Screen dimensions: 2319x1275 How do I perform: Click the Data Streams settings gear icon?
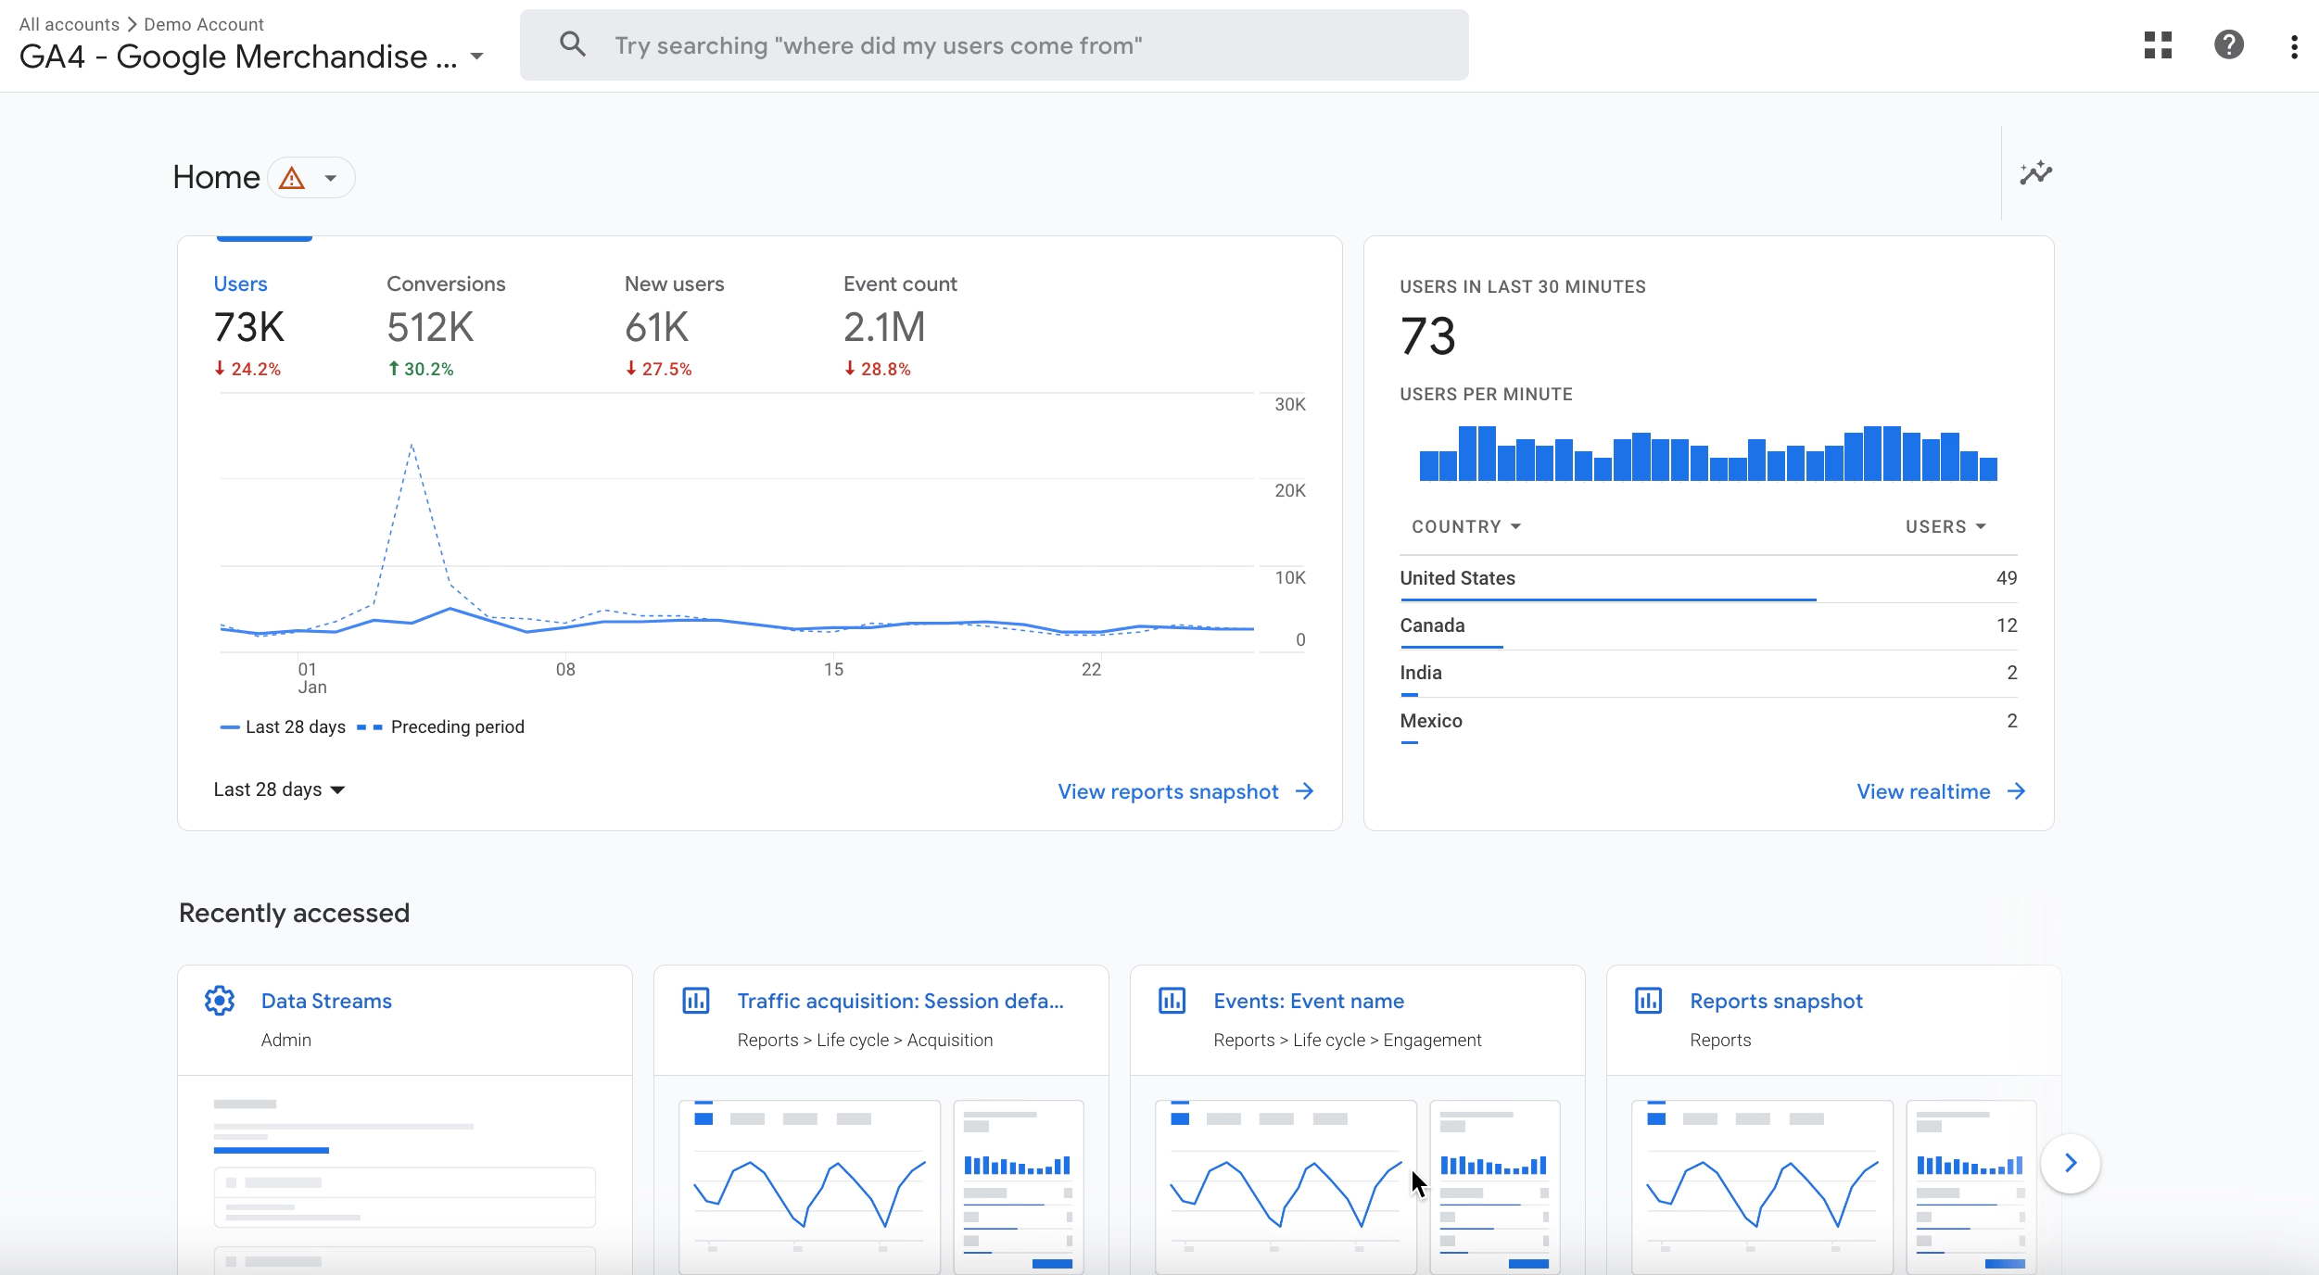pos(220,1000)
